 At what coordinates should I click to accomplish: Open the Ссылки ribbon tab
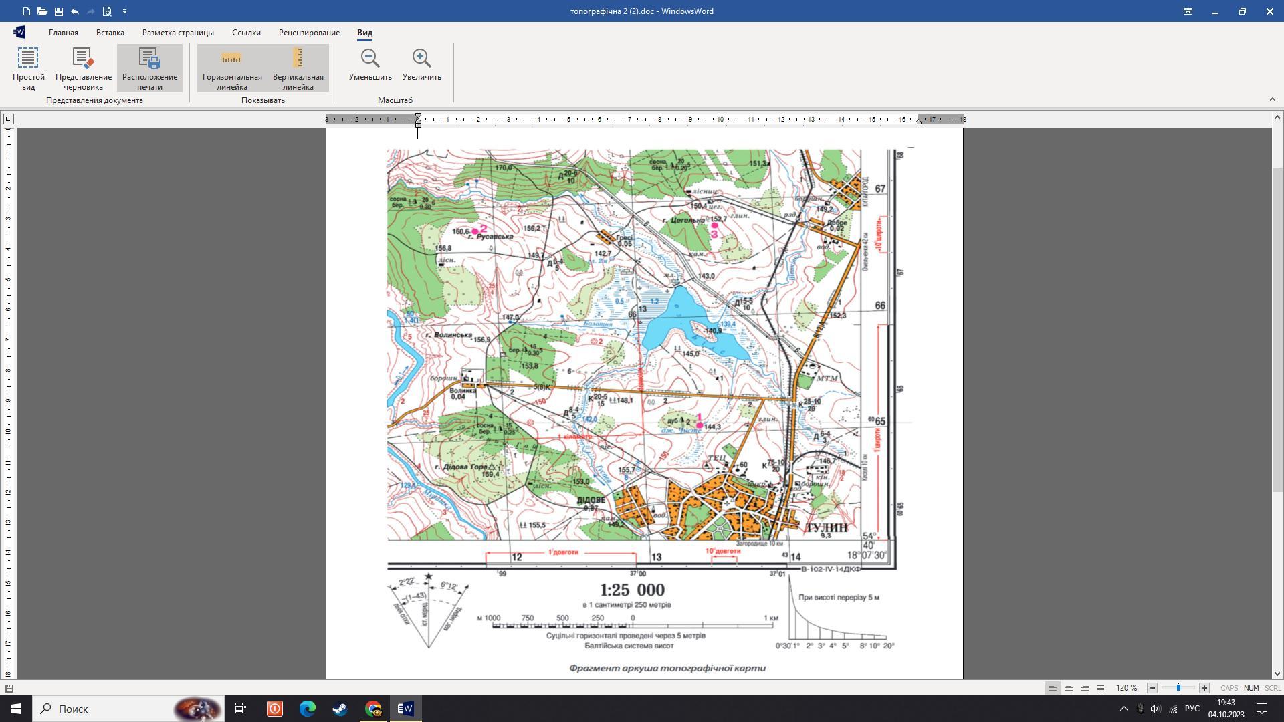247,33
